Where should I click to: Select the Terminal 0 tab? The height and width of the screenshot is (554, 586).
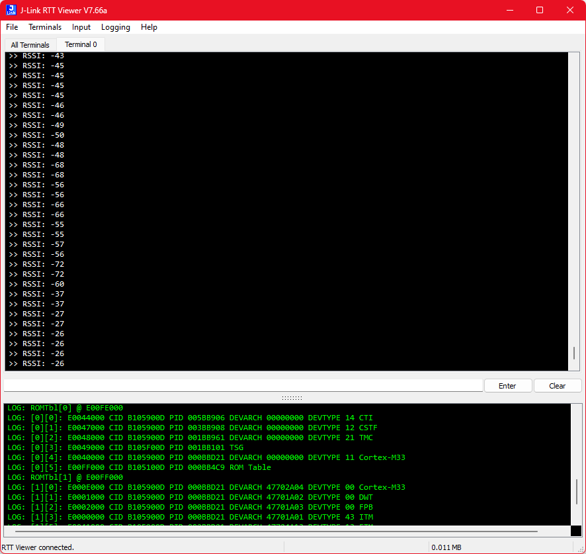click(81, 44)
